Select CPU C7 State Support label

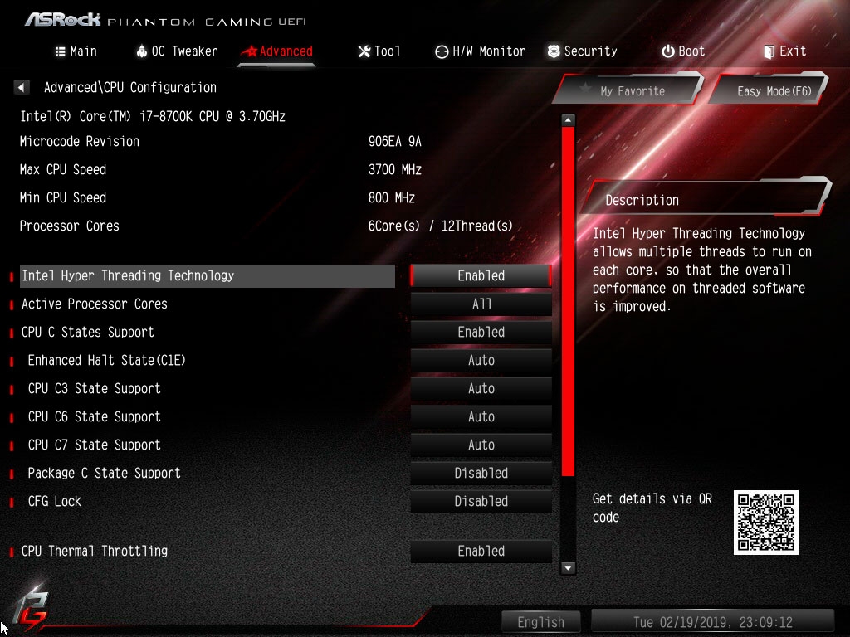point(95,445)
